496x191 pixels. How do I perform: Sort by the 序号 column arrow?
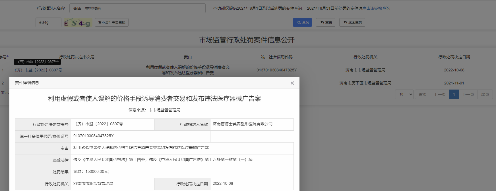coord(7,56)
